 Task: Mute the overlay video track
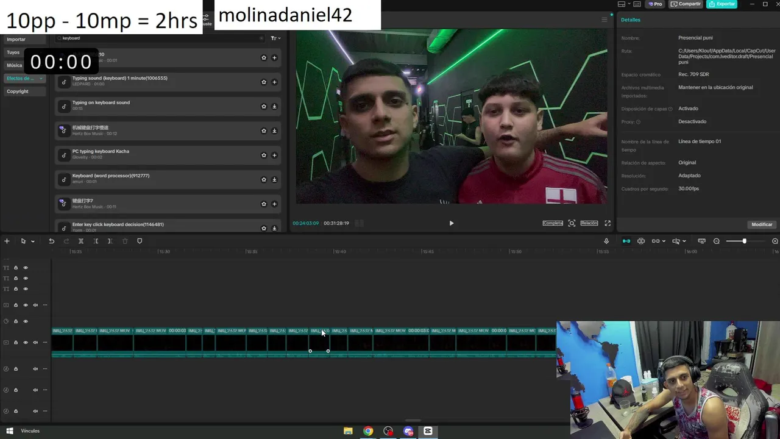[x=35, y=305]
